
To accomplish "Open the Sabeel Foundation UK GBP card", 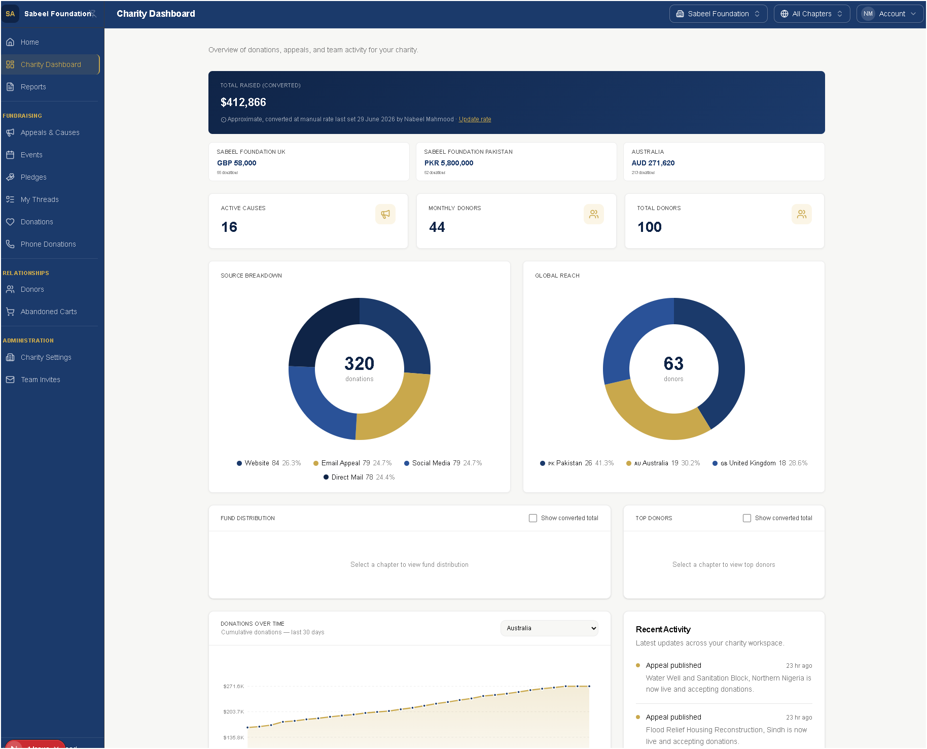I will click(x=309, y=161).
